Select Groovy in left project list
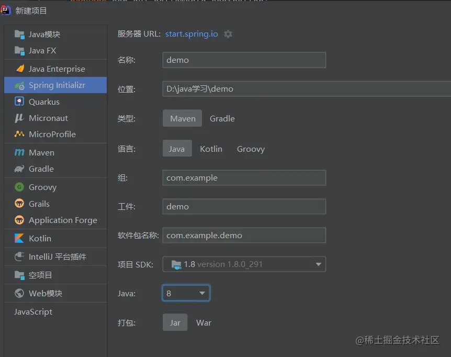 55,187
